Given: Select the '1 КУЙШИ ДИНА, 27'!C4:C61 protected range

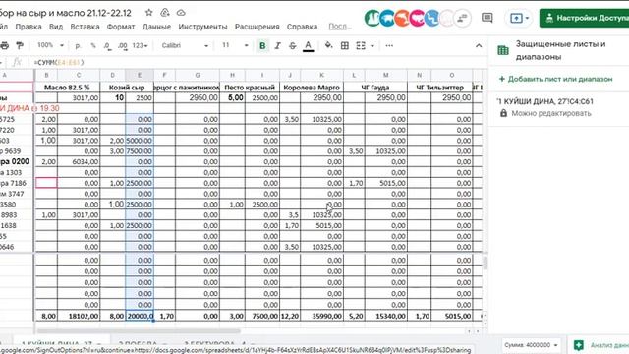Looking at the screenshot, I should click(545, 101).
